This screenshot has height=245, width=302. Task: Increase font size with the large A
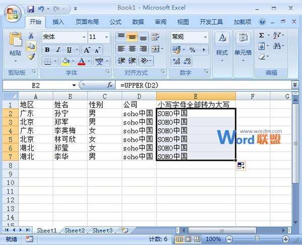pyautogui.click(x=87, y=50)
